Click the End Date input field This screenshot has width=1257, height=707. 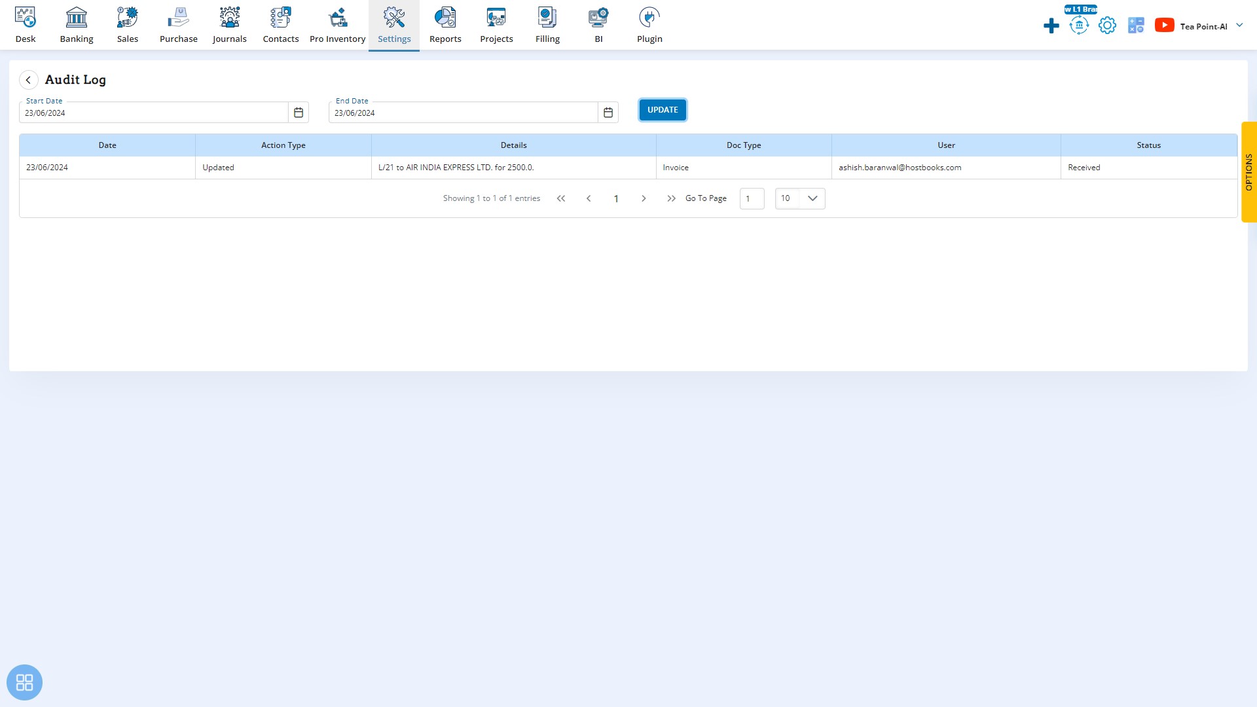(x=464, y=113)
